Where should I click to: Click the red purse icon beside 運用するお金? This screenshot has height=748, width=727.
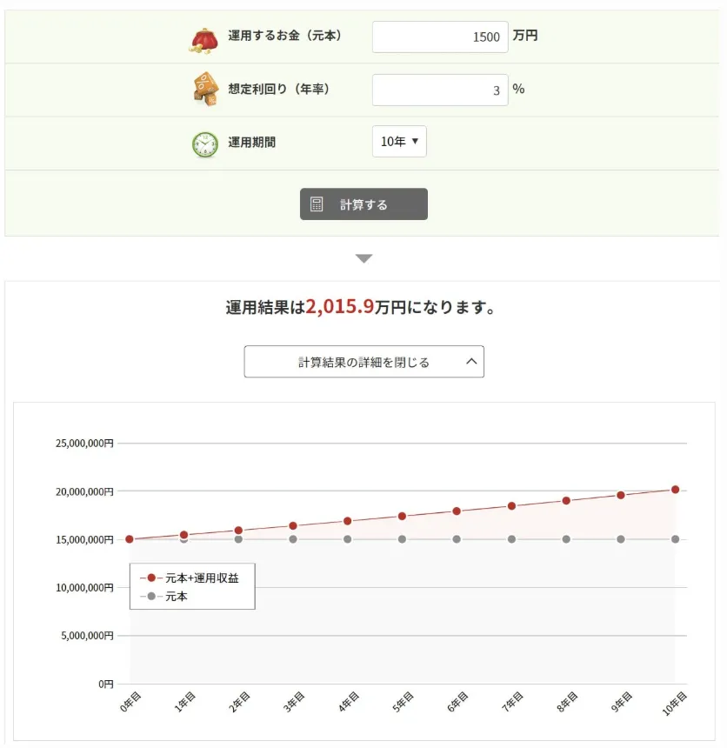tap(205, 41)
